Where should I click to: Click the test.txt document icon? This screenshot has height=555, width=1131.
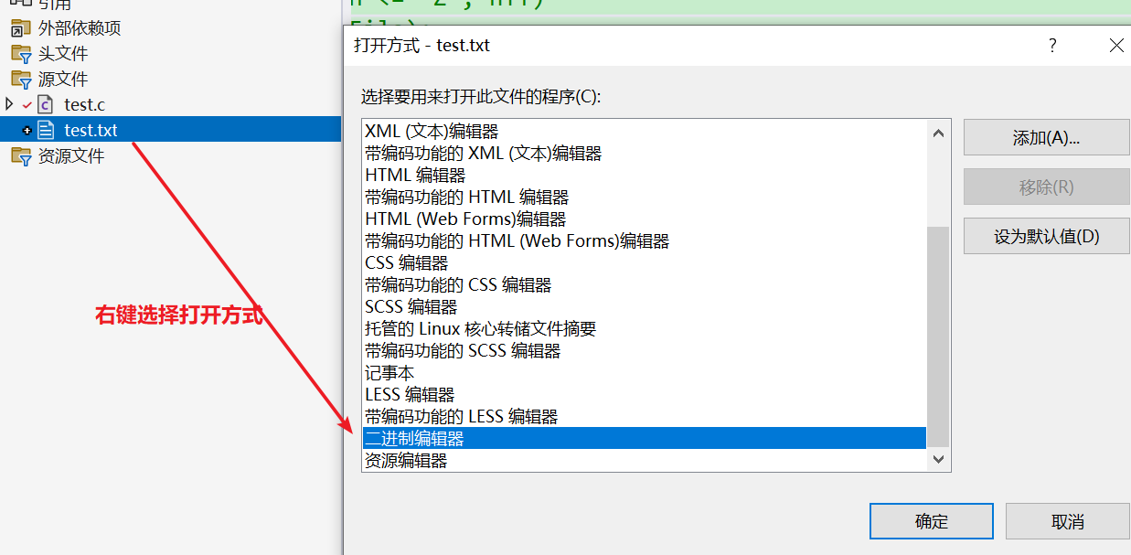tap(46, 131)
